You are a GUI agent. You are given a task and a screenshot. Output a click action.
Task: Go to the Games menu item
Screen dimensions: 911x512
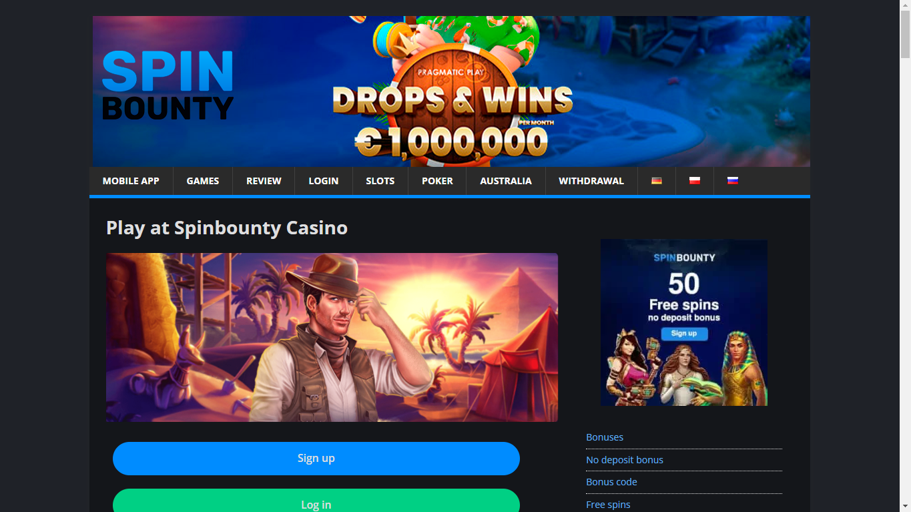point(203,181)
